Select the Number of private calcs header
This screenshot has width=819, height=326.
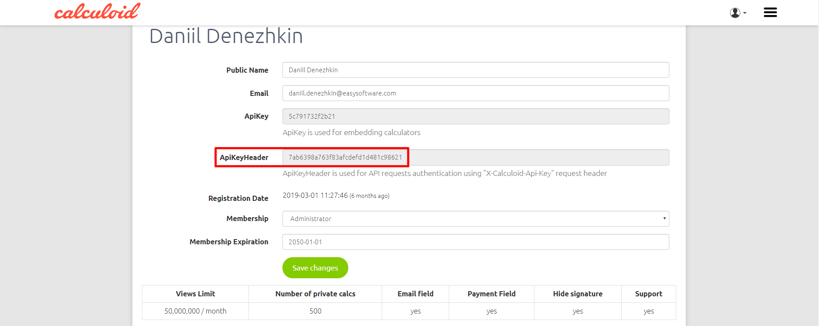click(315, 294)
